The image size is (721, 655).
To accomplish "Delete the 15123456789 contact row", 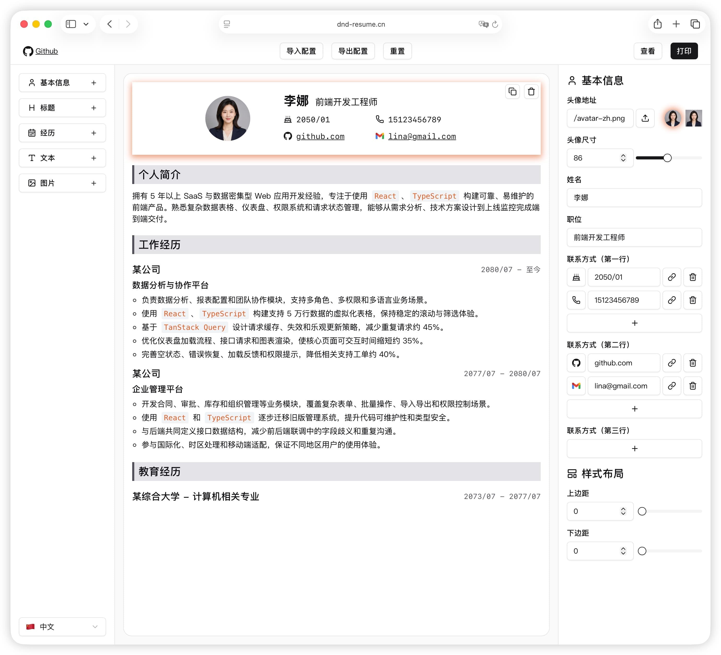I will tap(693, 300).
